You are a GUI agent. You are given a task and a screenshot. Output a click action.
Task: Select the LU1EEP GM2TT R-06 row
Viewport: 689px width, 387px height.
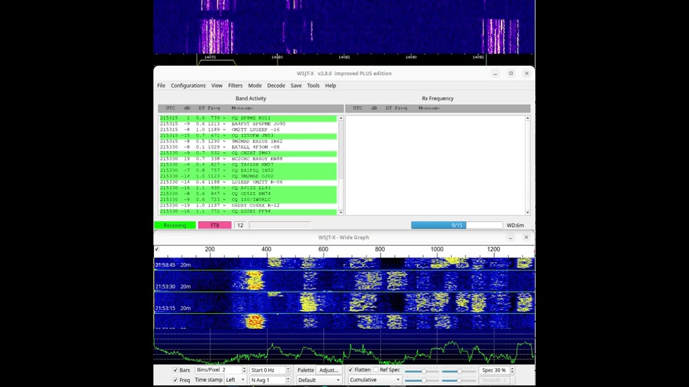[x=248, y=182]
